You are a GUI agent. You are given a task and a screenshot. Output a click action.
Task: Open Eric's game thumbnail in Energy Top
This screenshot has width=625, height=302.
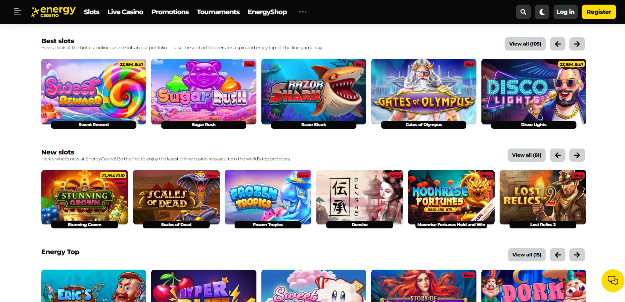(94, 286)
